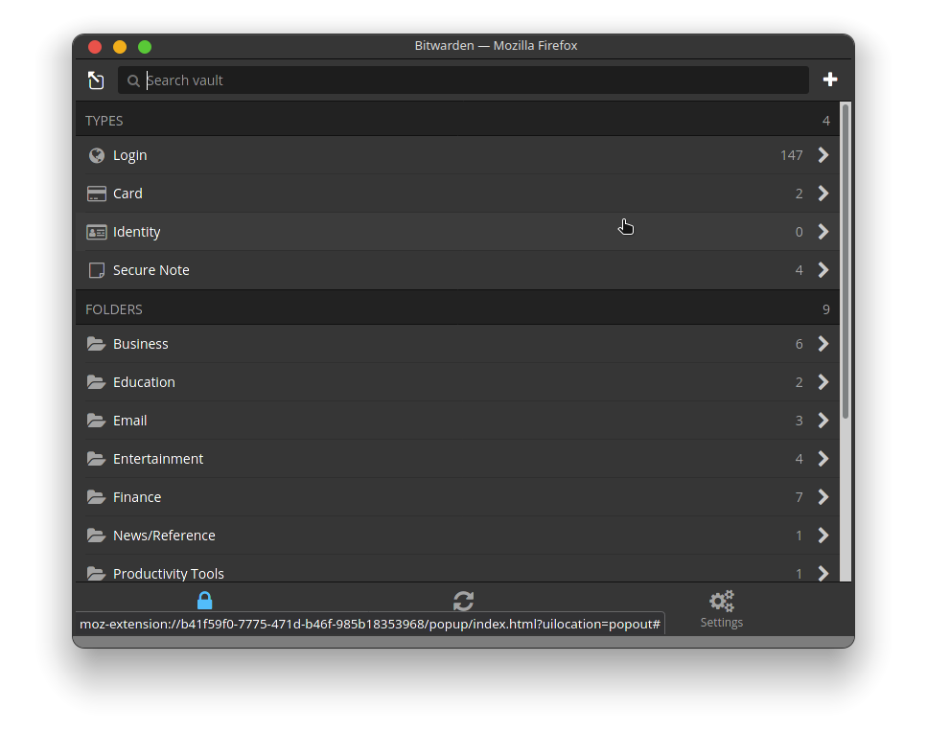Maximize the window with green button
Image resolution: width=927 pixels, height=730 pixels.
coord(145,47)
